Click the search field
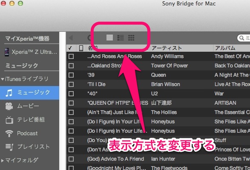This screenshot has width=250, height=170. (244, 38)
